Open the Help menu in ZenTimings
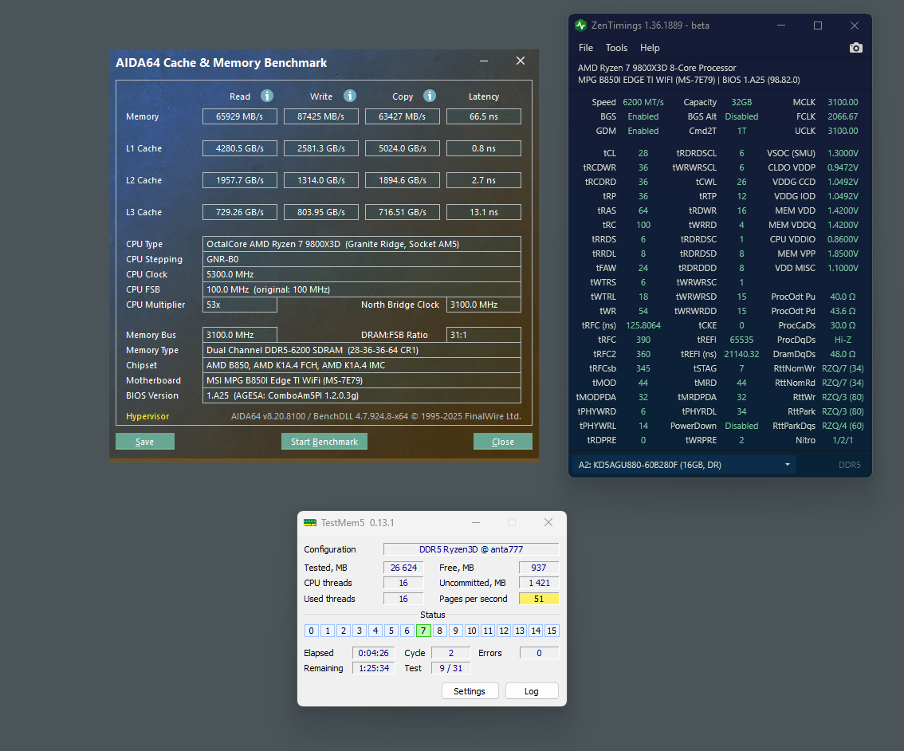The width and height of the screenshot is (904, 751). pos(650,48)
